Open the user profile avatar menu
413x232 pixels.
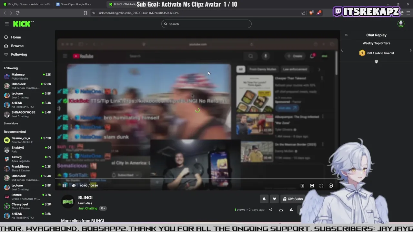(x=401, y=24)
